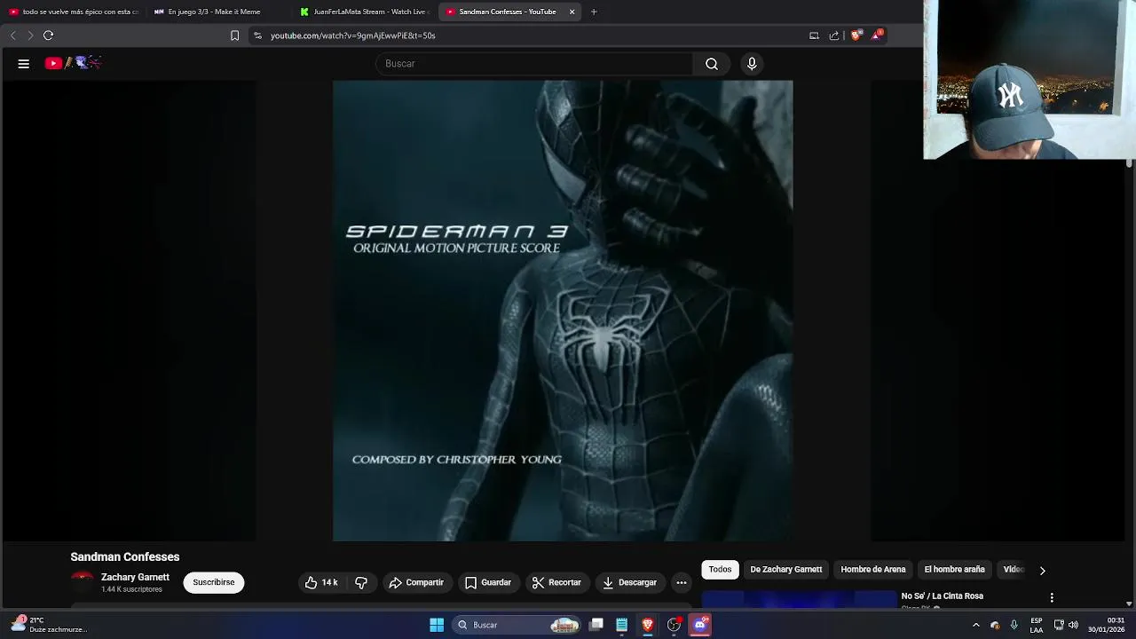Reload the current page
Viewport: 1136px width, 639px height.
pos(49,35)
